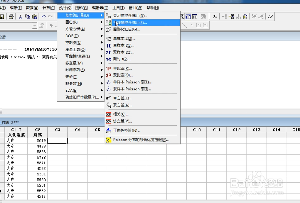
Task: Expand the 非参数(N) submenu
Action: click(81, 84)
